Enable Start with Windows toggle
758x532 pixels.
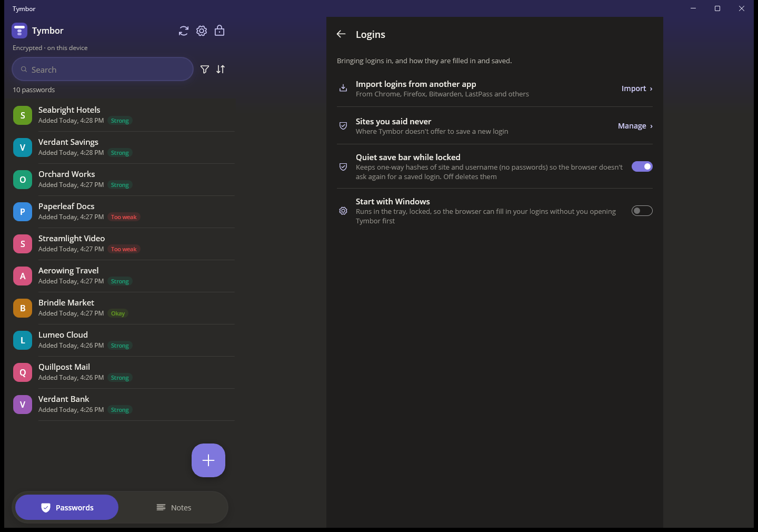click(642, 211)
